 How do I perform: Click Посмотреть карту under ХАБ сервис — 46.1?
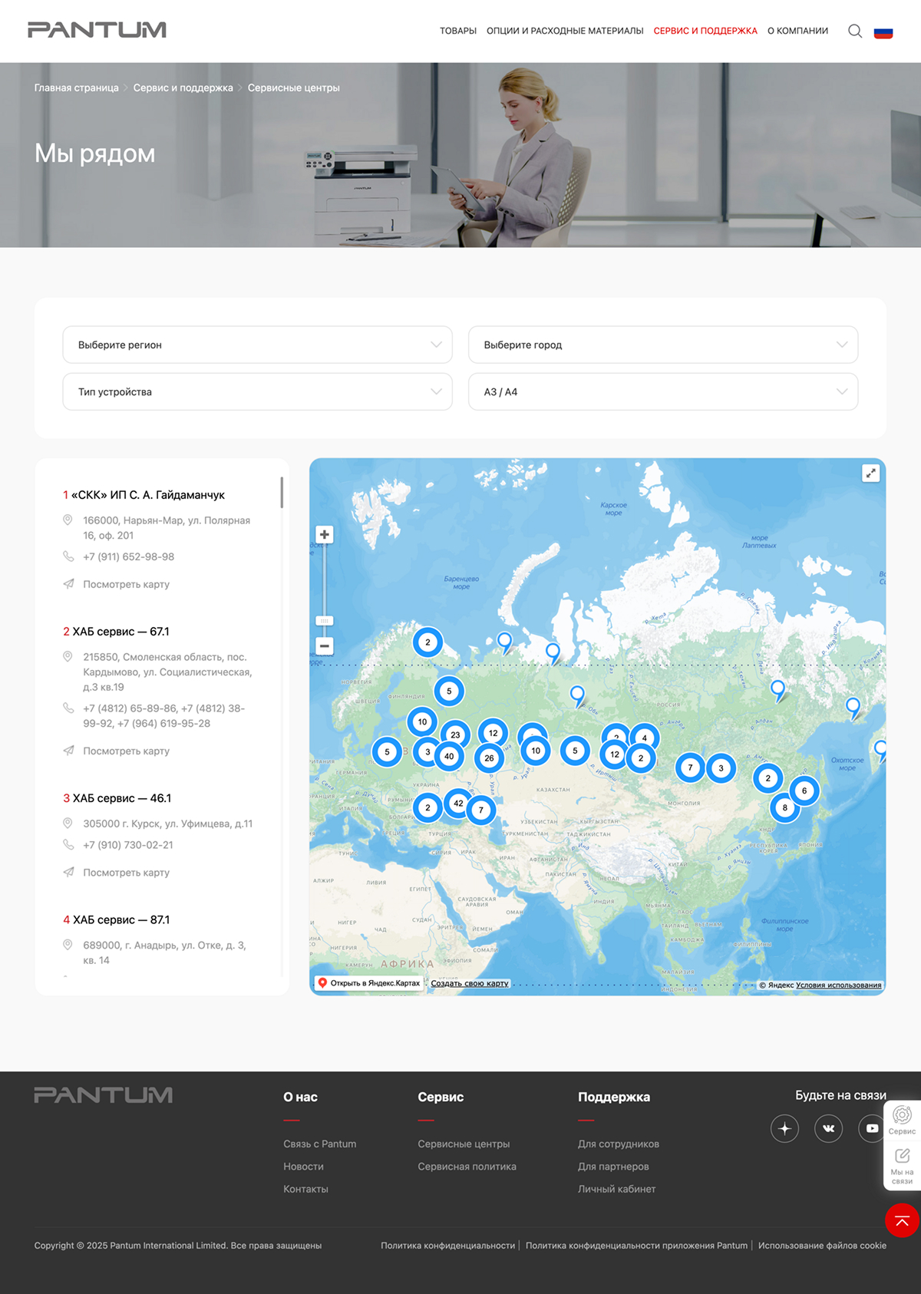126,873
